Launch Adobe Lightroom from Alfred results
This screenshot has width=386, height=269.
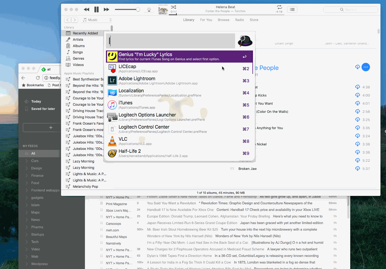tap(179, 81)
